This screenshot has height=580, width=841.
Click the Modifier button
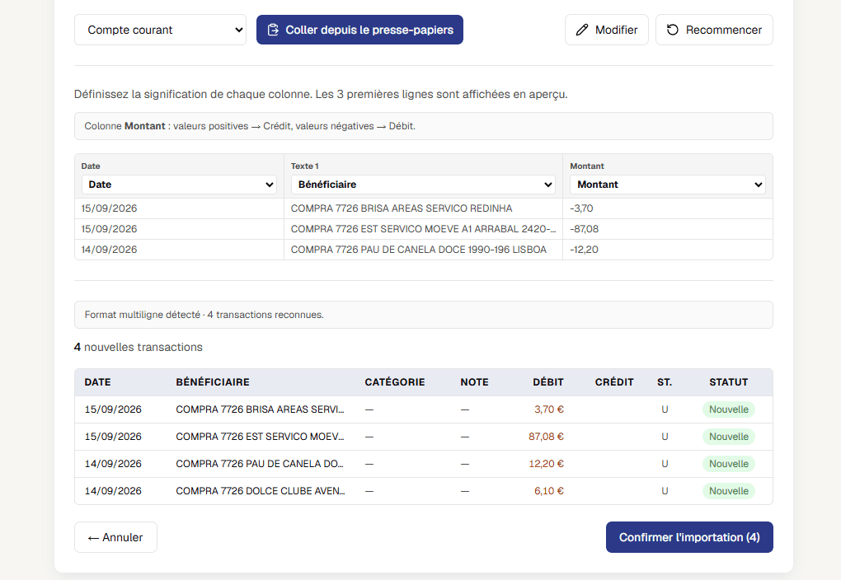[606, 30]
